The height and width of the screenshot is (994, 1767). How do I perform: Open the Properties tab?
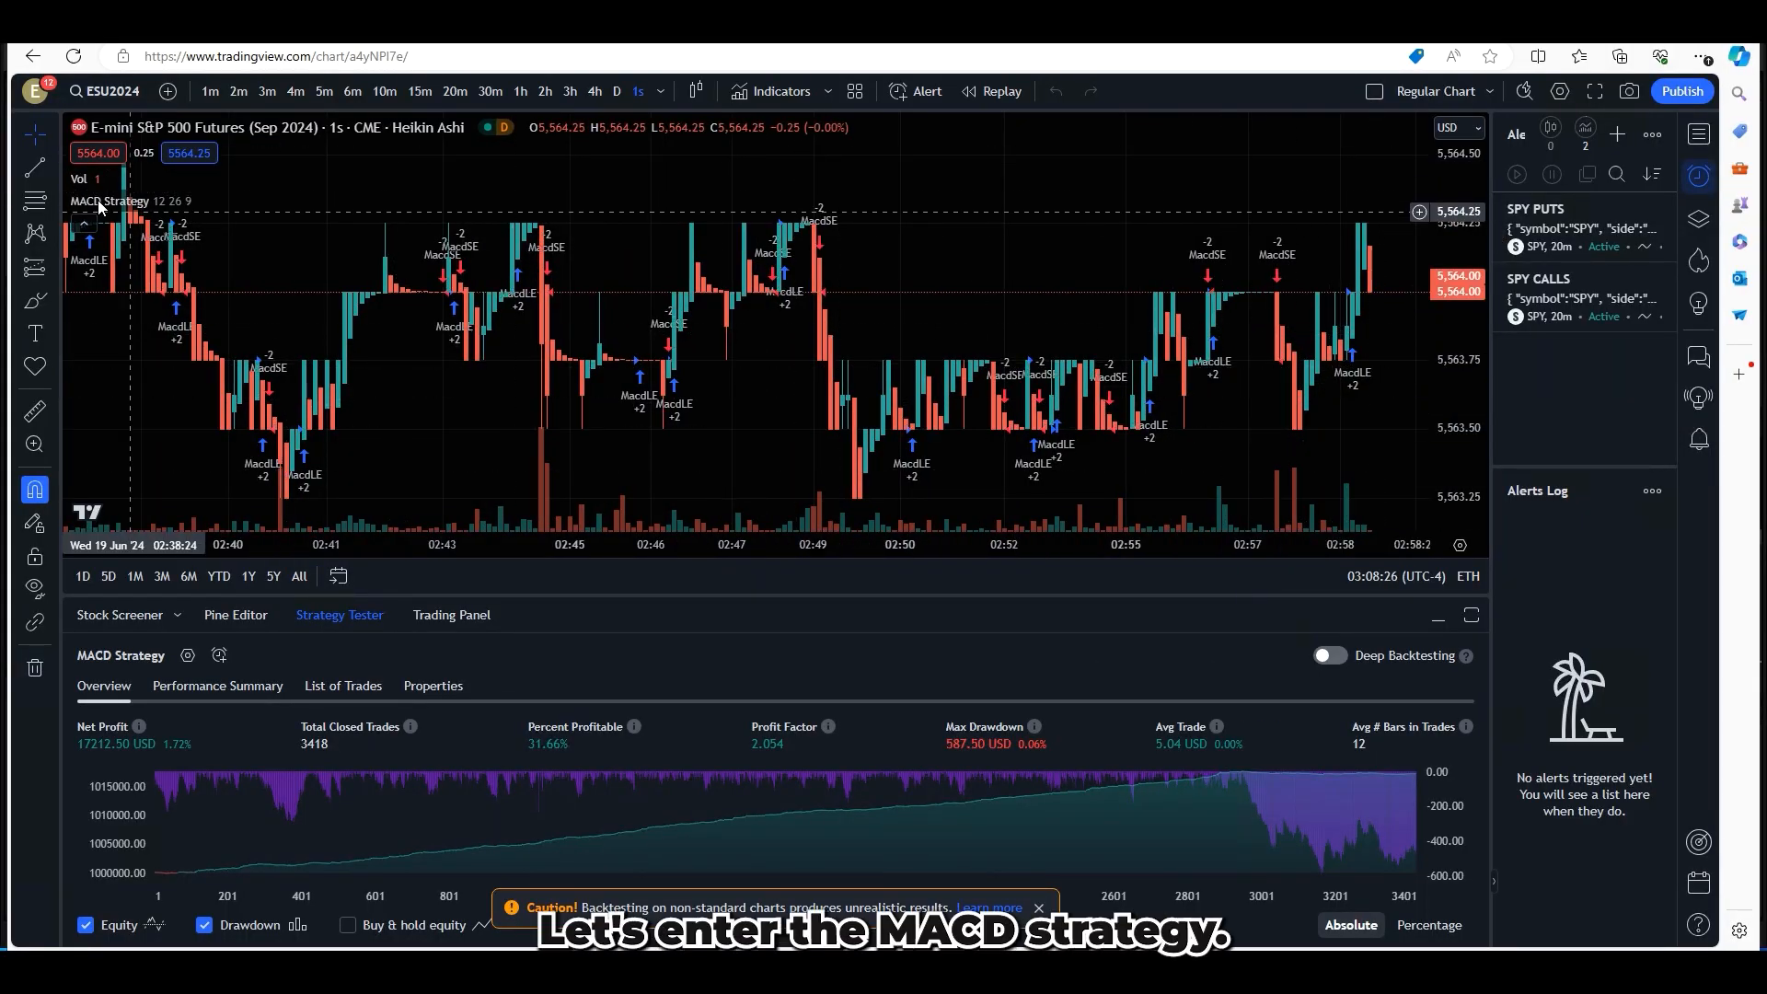click(433, 686)
